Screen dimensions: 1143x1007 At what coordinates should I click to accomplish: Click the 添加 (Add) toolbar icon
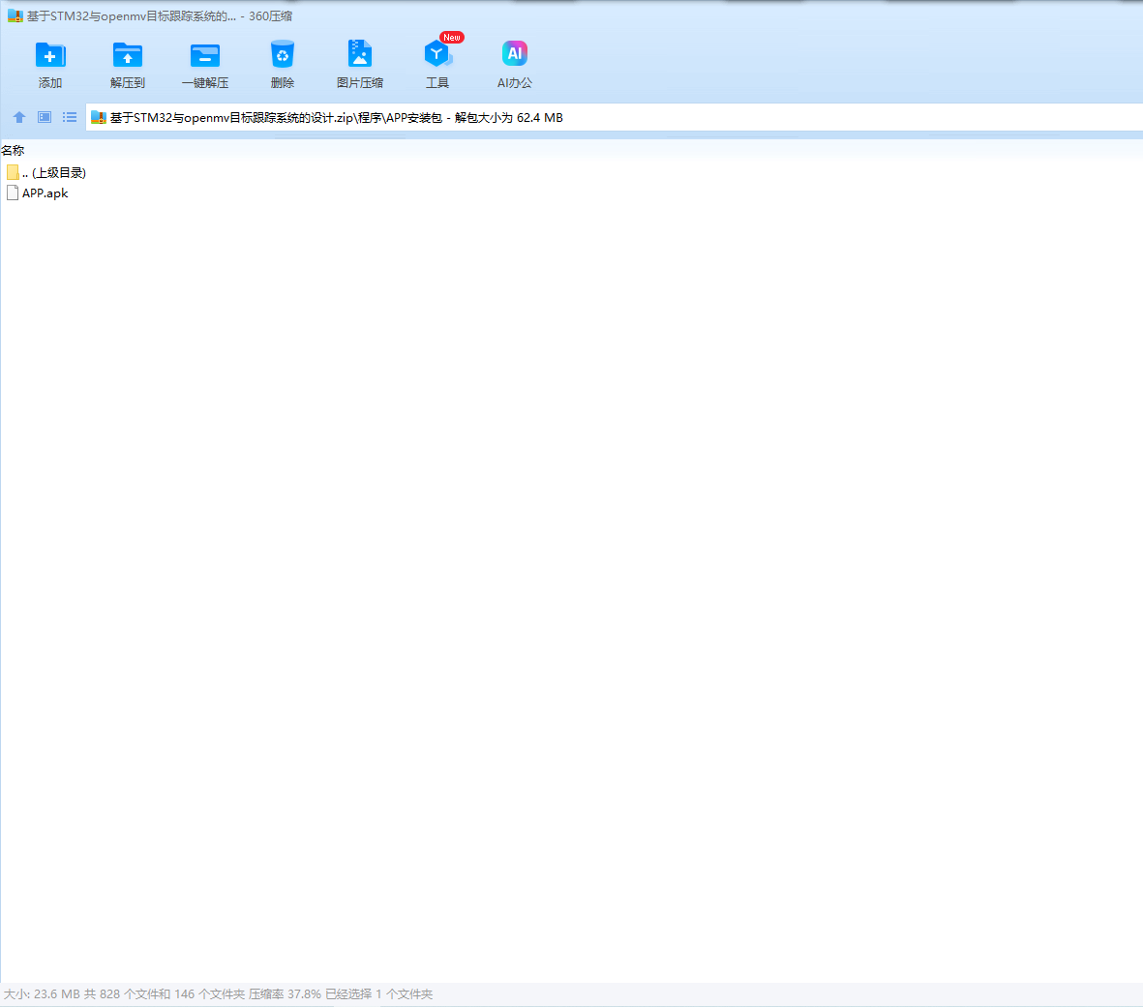(x=50, y=55)
